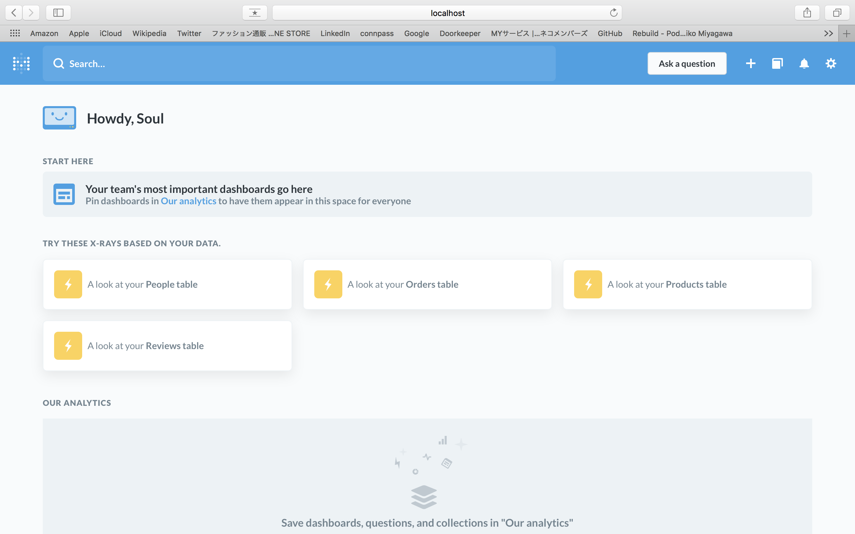855x534 pixels.
Task: Click the notifications bell icon
Action: click(804, 63)
